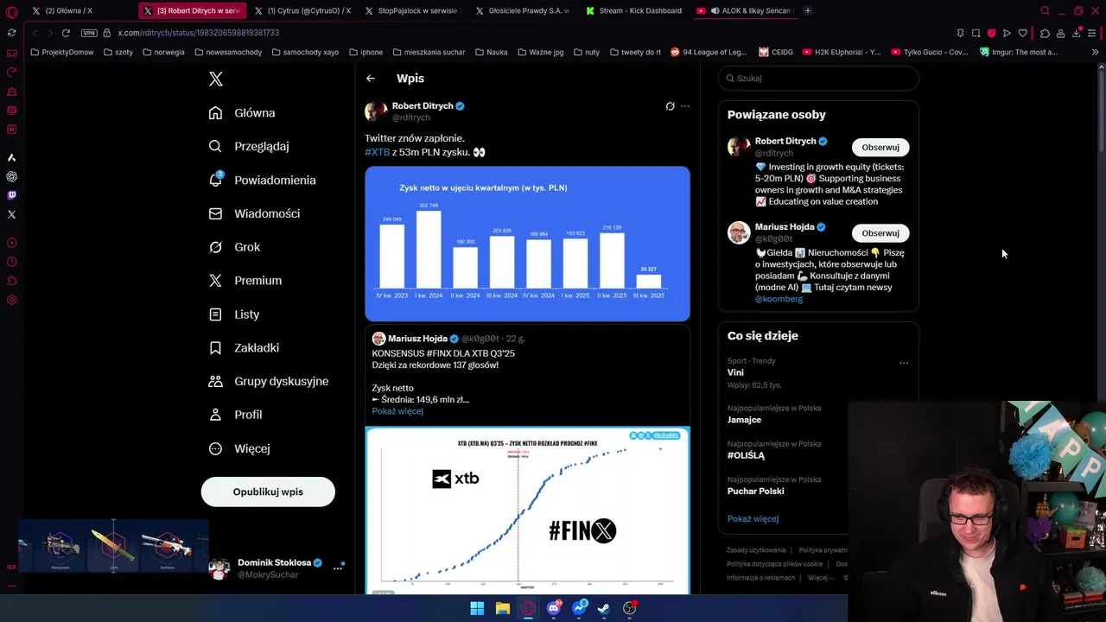Viewport: 1106px width, 622px height.
Task: Open Twitch from the Opera sidebar
Action: (11, 195)
